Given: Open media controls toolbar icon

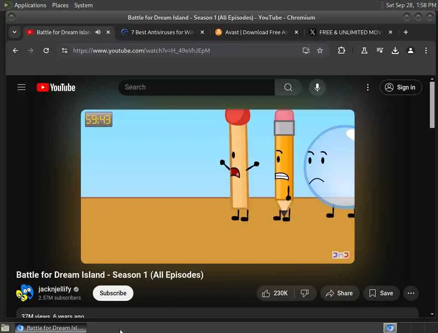Looking at the screenshot, I should pyautogui.click(x=380, y=51).
